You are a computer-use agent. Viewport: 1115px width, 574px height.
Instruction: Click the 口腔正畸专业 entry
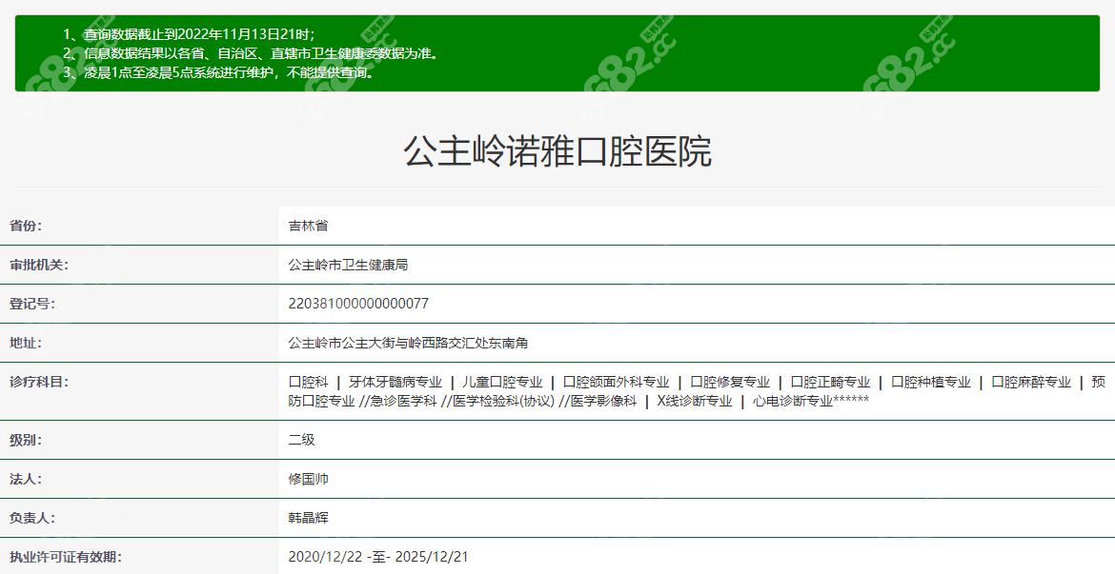click(830, 383)
